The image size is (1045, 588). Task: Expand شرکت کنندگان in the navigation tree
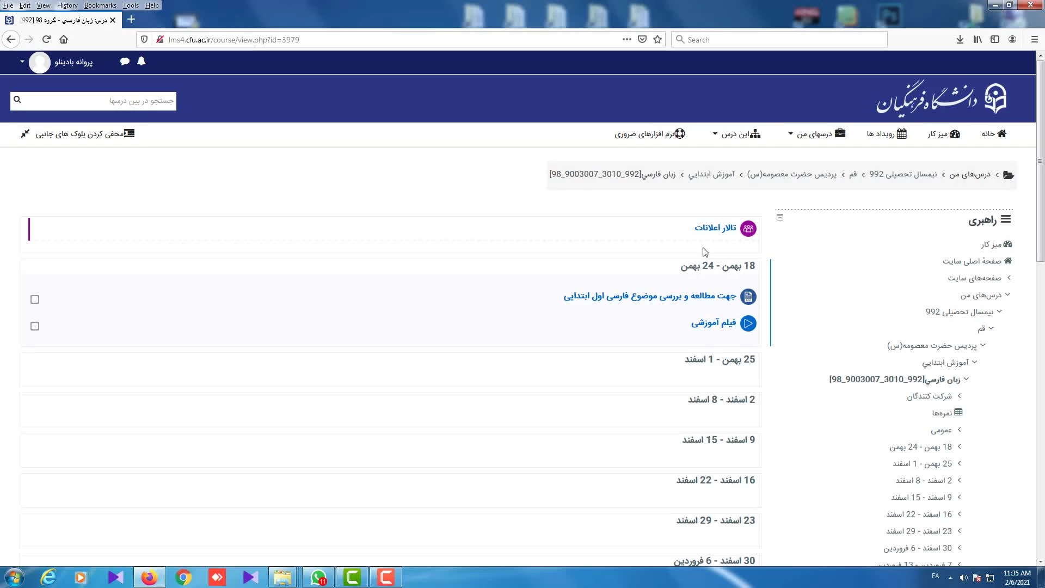(x=959, y=396)
